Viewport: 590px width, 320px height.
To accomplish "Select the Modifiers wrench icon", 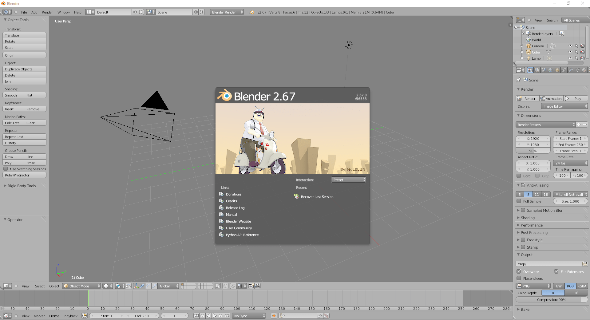I will pyautogui.click(x=571, y=70).
